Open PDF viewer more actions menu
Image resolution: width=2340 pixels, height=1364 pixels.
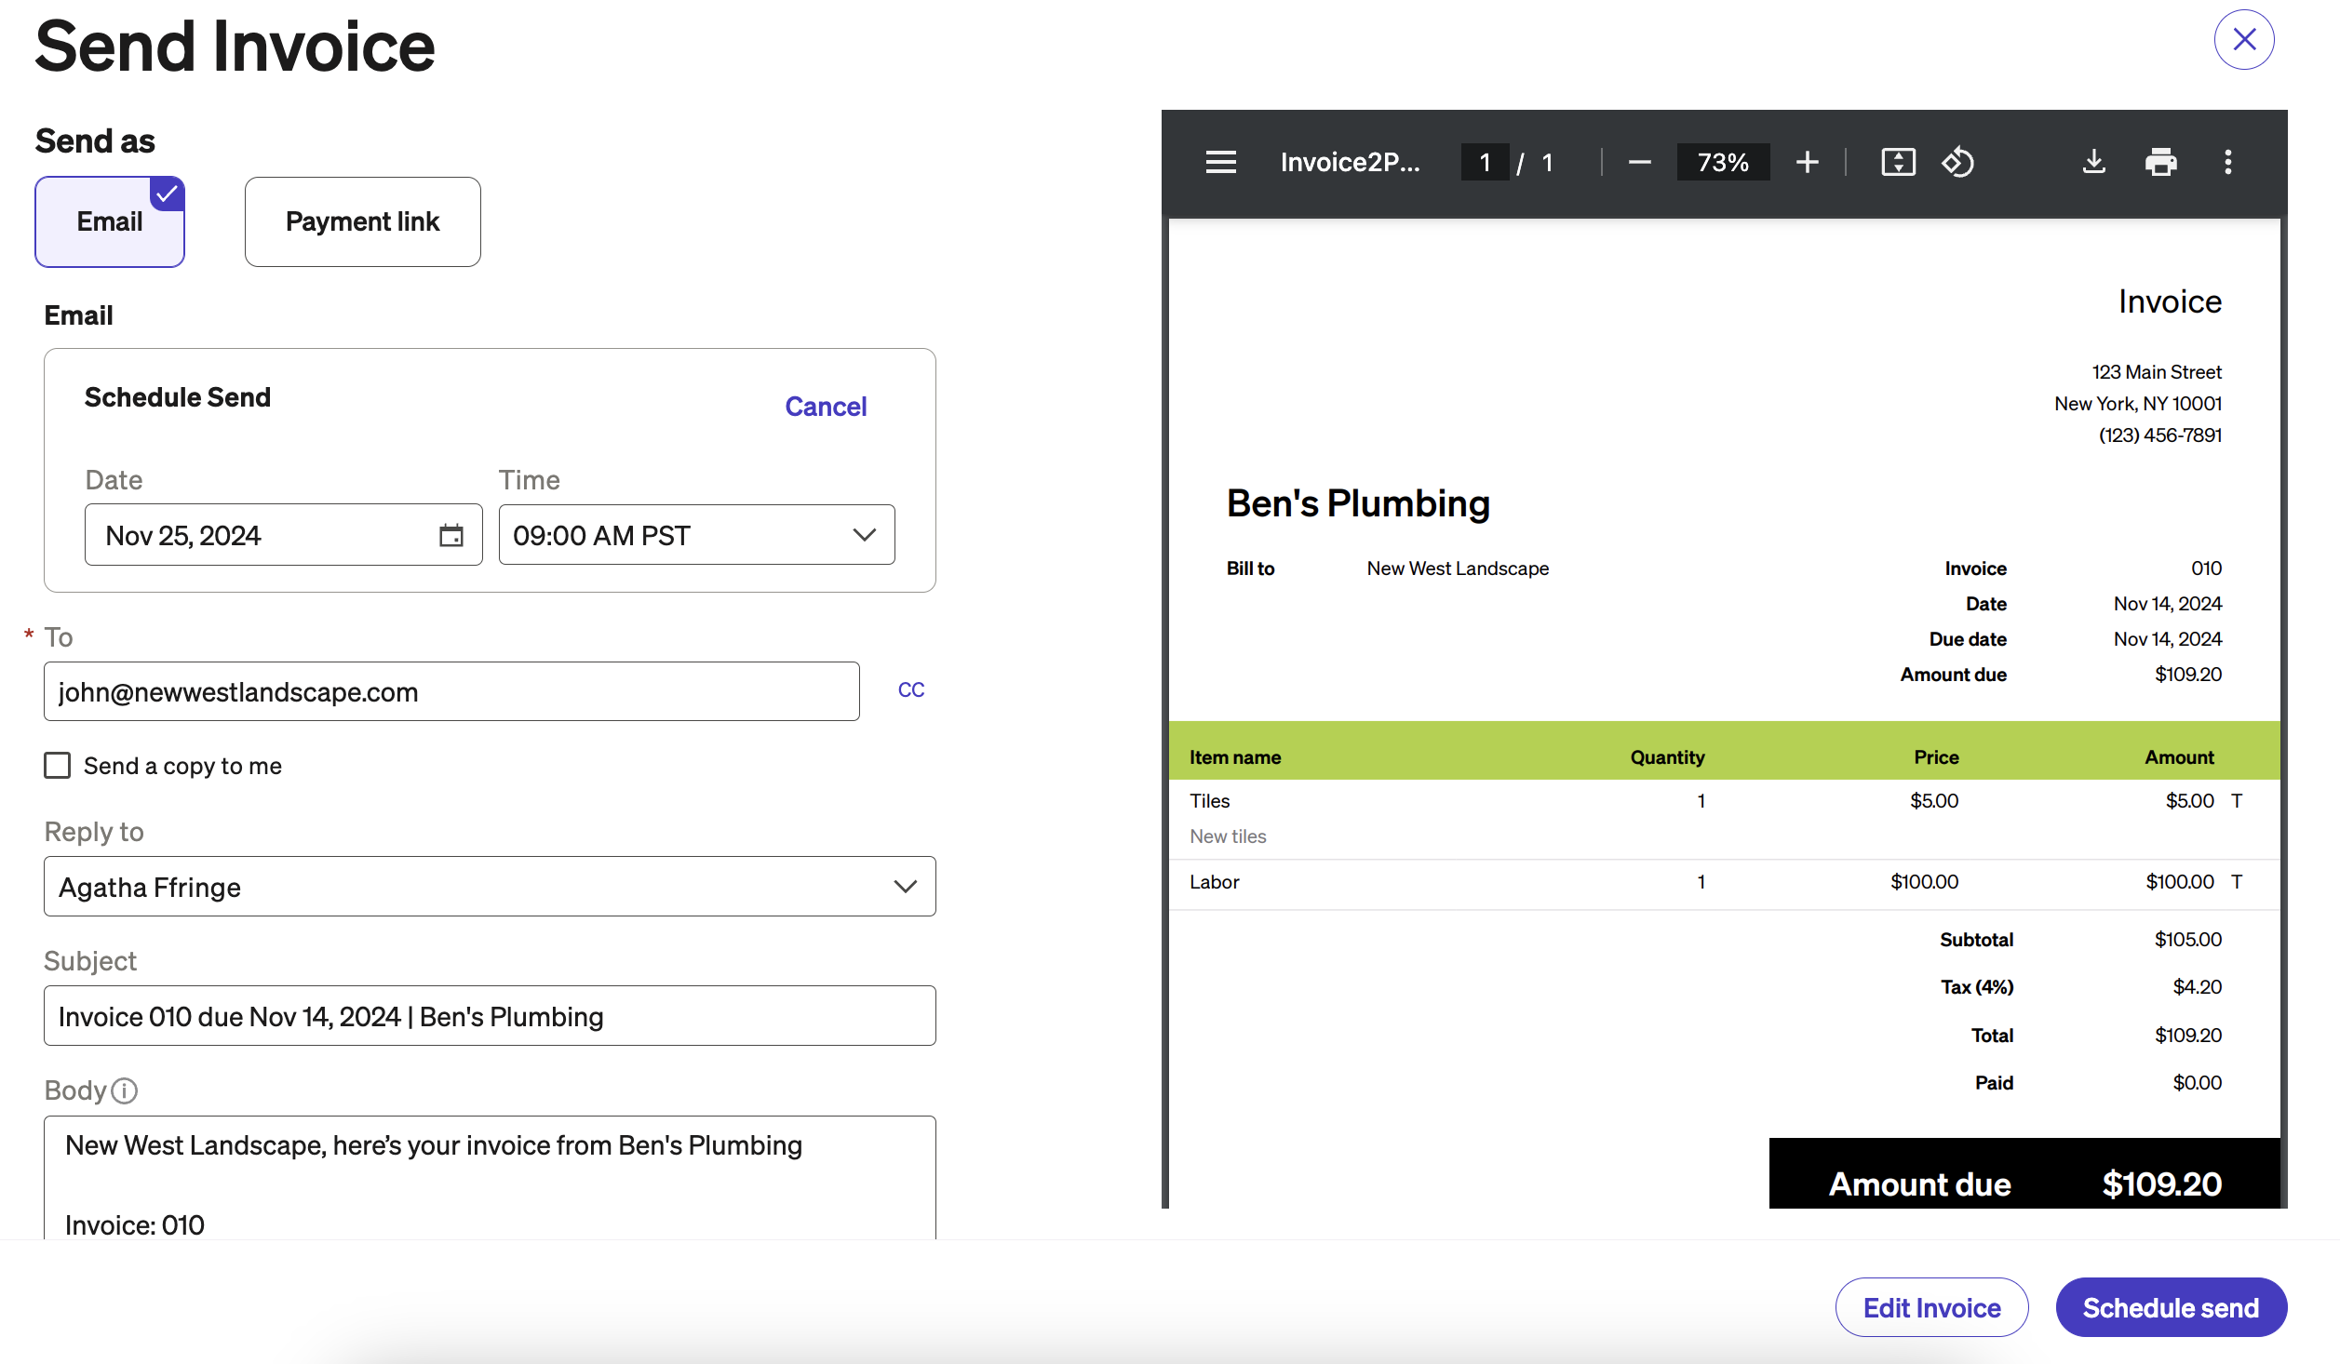coord(2227,162)
